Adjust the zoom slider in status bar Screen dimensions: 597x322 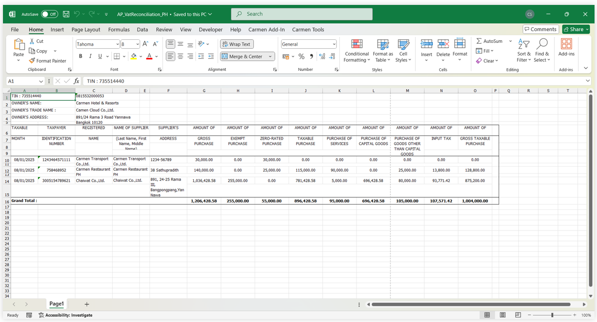point(552,315)
